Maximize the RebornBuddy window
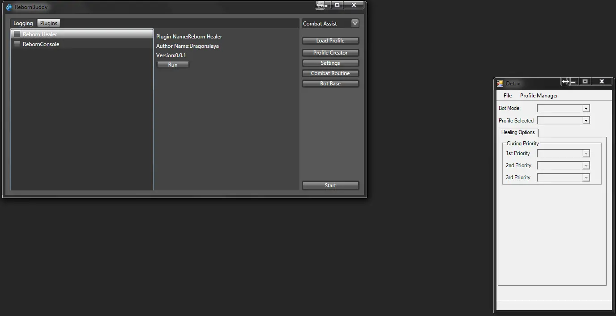Image resolution: width=616 pixels, height=316 pixels. coord(337,5)
